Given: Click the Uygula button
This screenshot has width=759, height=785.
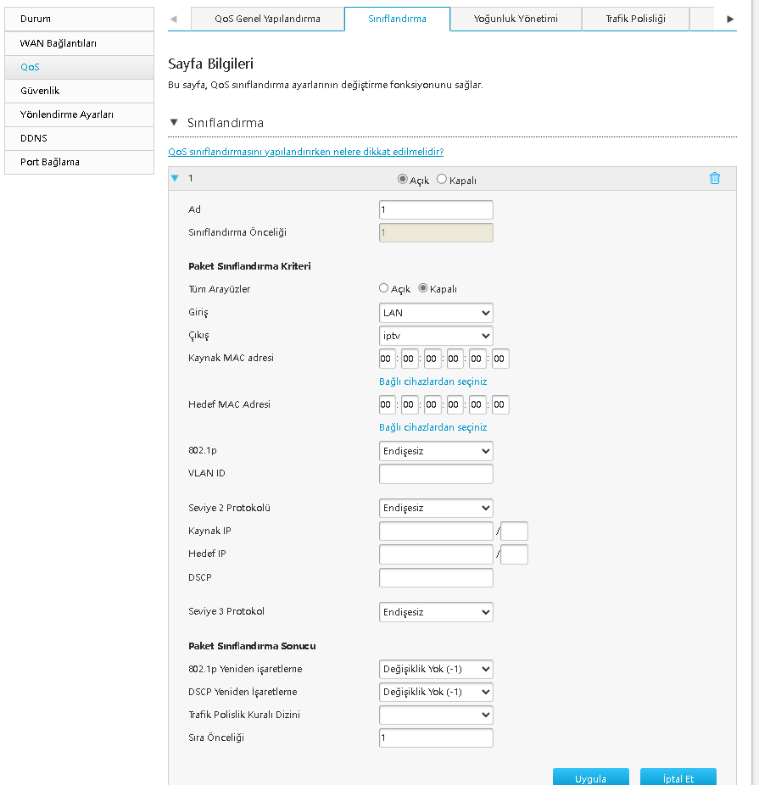Looking at the screenshot, I should click(x=590, y=777).
